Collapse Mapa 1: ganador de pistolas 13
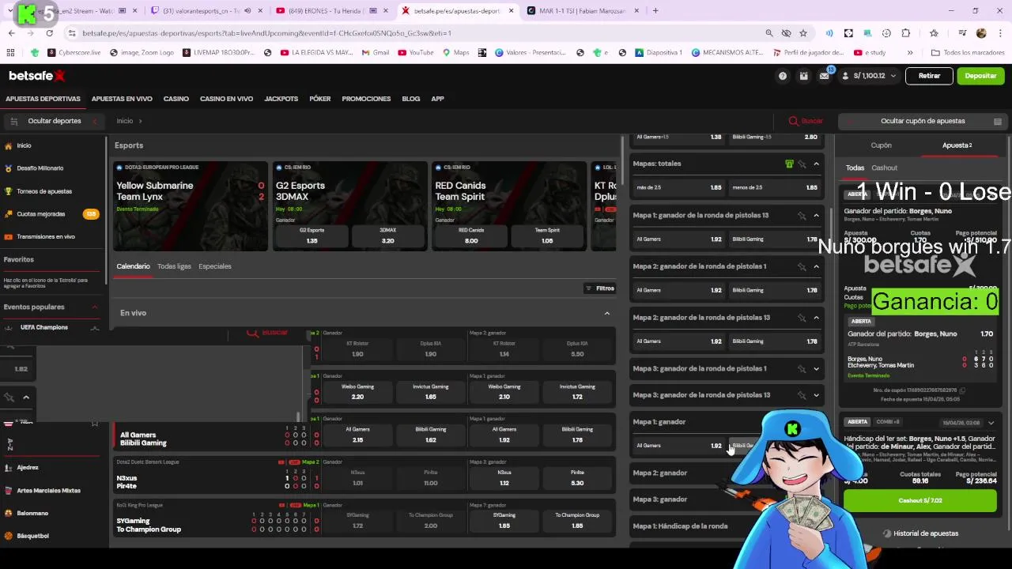The width and height of the screenshot is (1012, 569). click(x=817, y=215)
